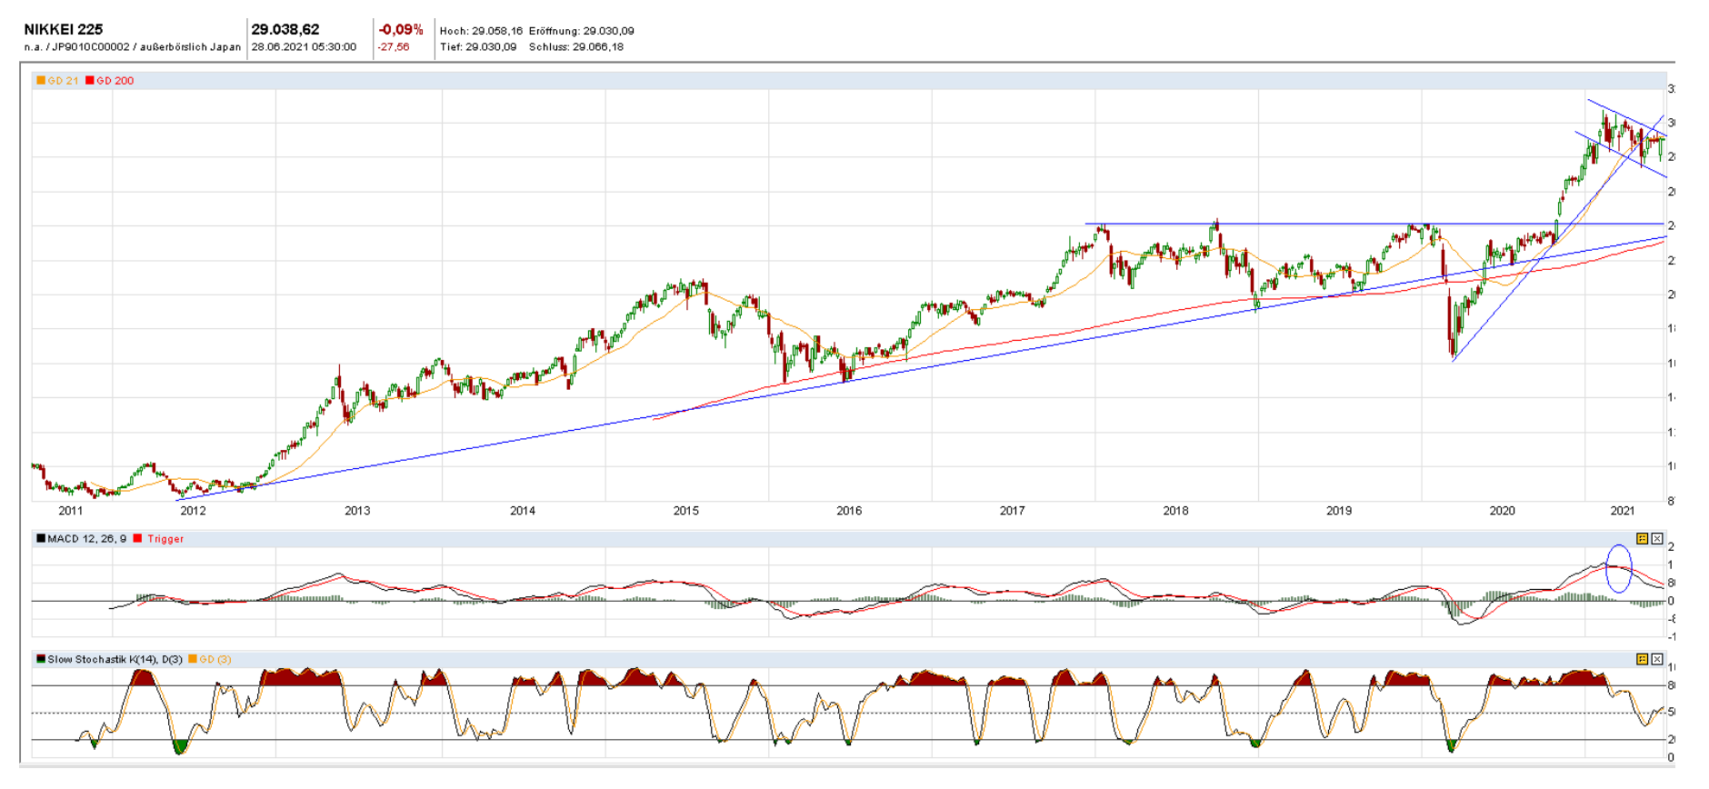
Task: Select the GD 21 legend label
Action: tap(63, 81)
